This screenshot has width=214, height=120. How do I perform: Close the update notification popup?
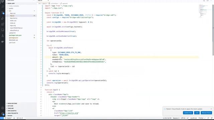click(x=211, y=109)
